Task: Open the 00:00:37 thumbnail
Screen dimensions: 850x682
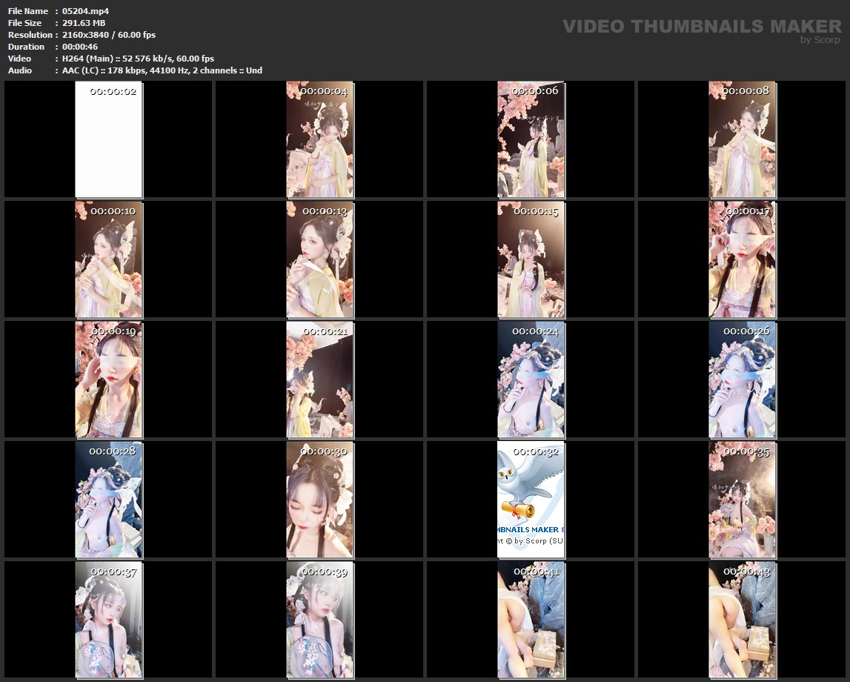Action: (x=109, y=620)
